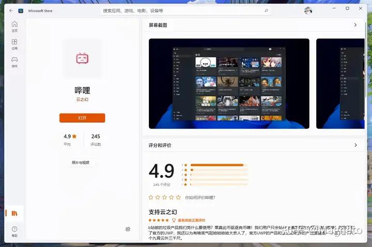This screenshot has width=372, height=247.
Task: Click the back arrow in title bar
Action: 11,10
